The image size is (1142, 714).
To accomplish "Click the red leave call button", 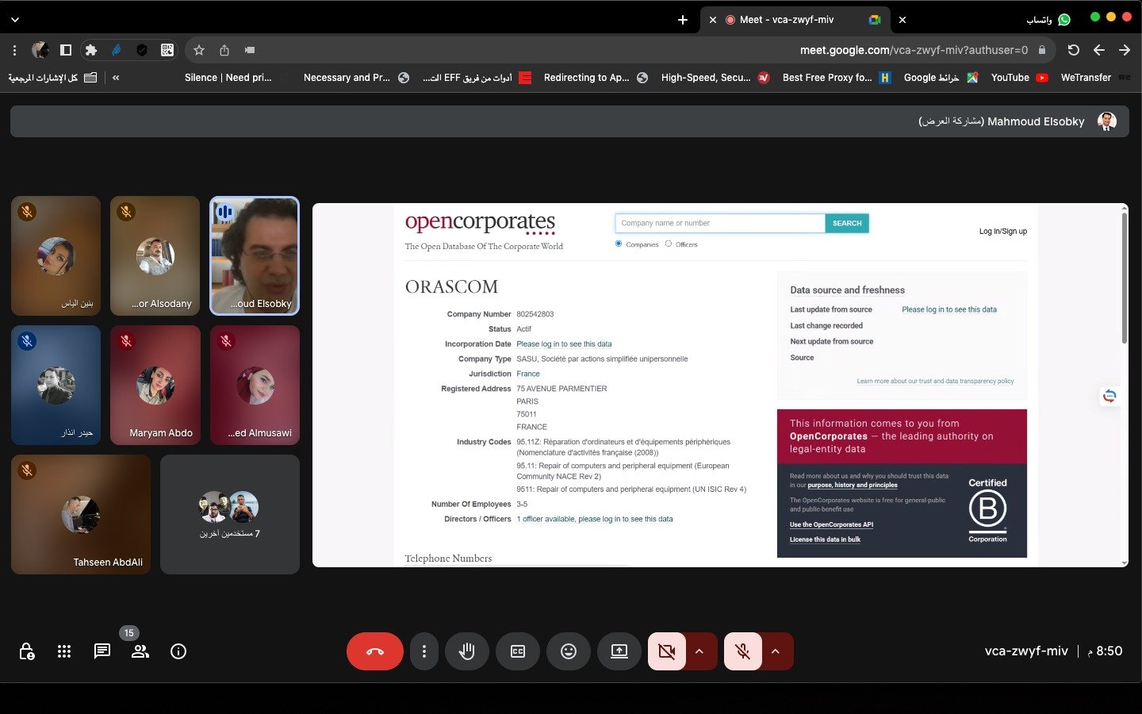I will tap(375, 651).
